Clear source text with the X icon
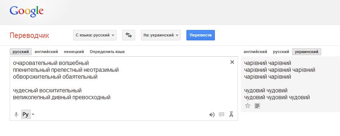340x136 pixels. [232, 62]
